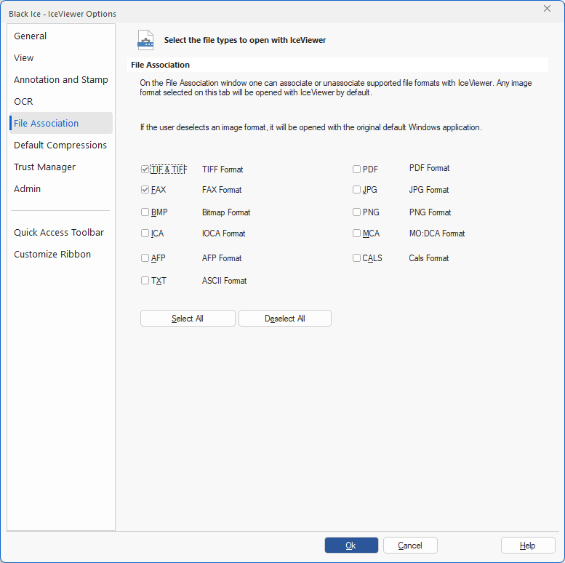Tick the ICA checkbox

[x=145, y=233]
